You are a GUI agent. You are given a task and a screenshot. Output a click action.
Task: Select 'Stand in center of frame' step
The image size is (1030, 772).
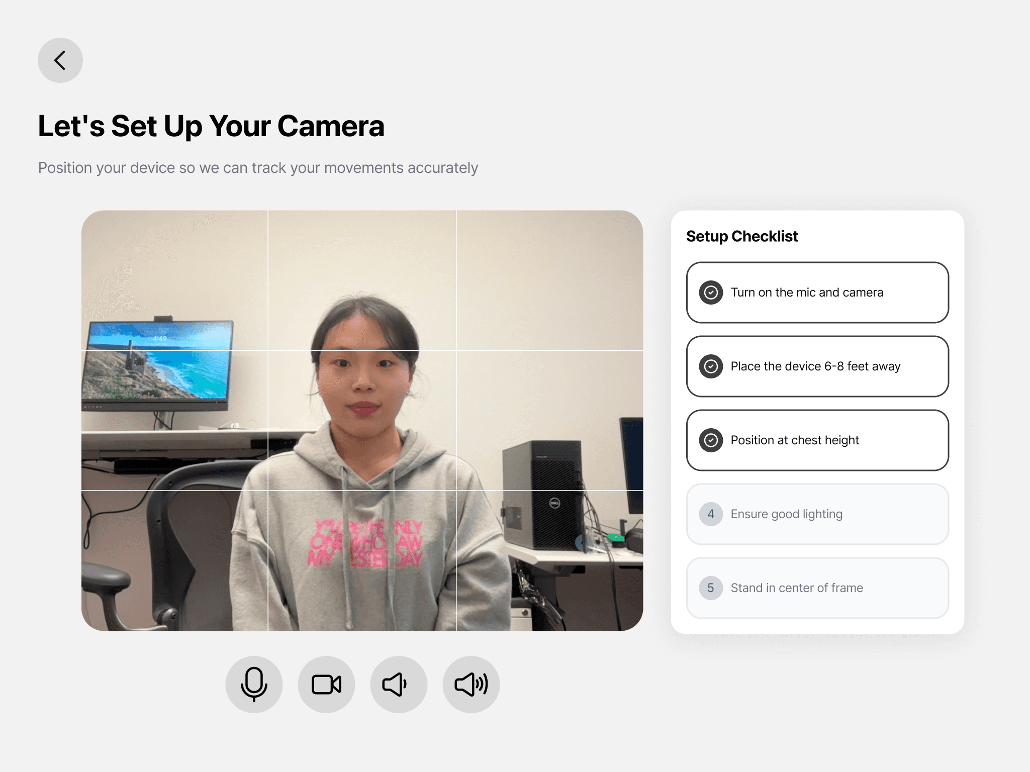pos(817,588)
